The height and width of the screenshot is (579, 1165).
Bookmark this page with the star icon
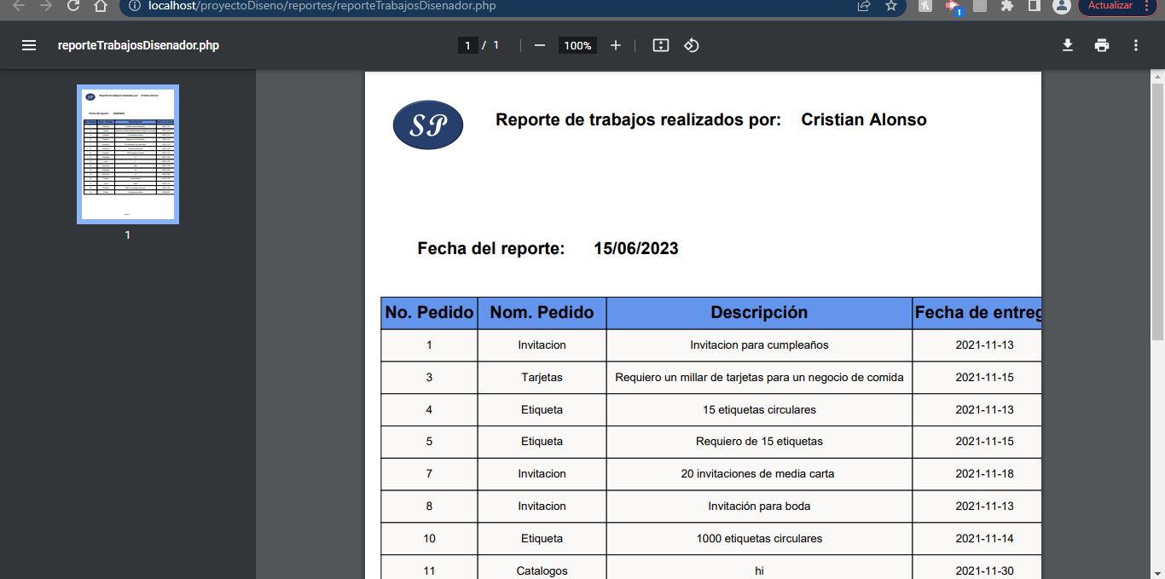pyautogui.click(x=891, y=6)
